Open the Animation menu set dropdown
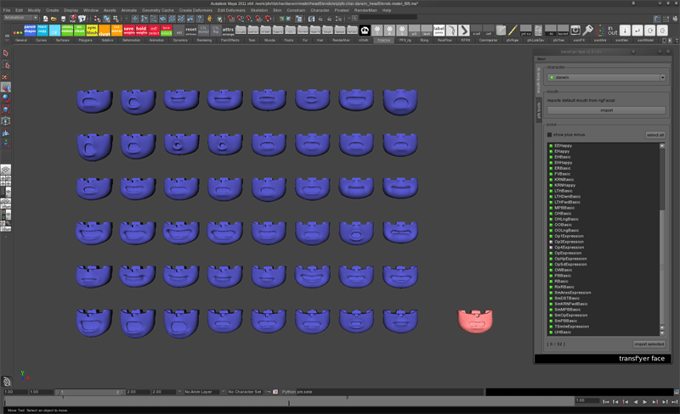 (x=20, y=18)
